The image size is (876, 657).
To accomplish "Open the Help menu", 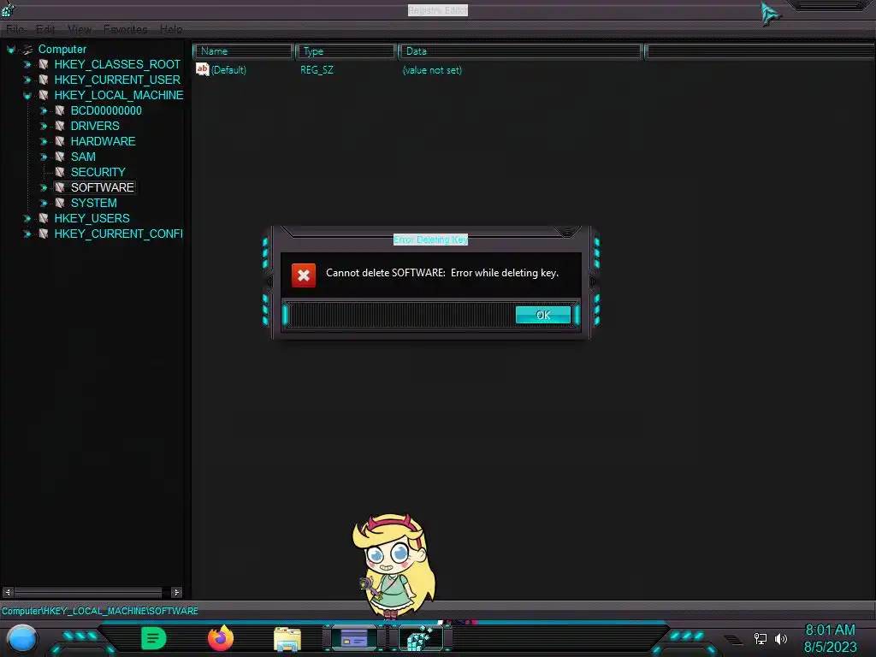I will [x=171, y=29].
